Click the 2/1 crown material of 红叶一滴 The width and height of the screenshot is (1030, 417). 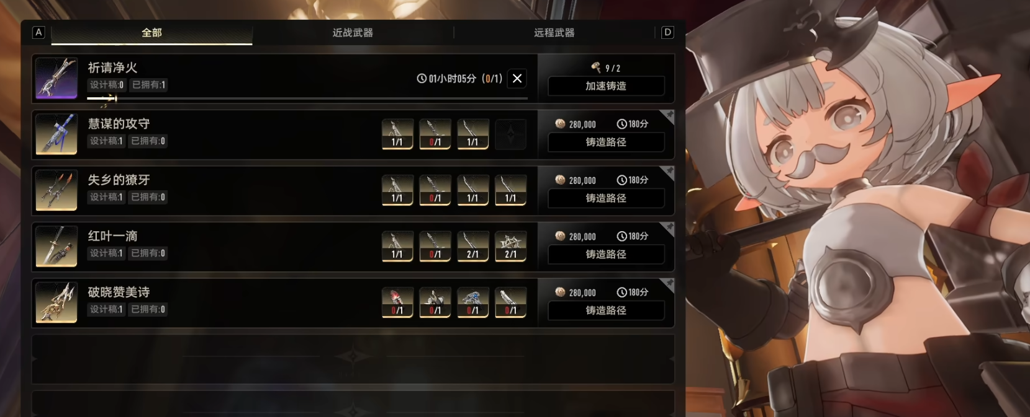510,246
